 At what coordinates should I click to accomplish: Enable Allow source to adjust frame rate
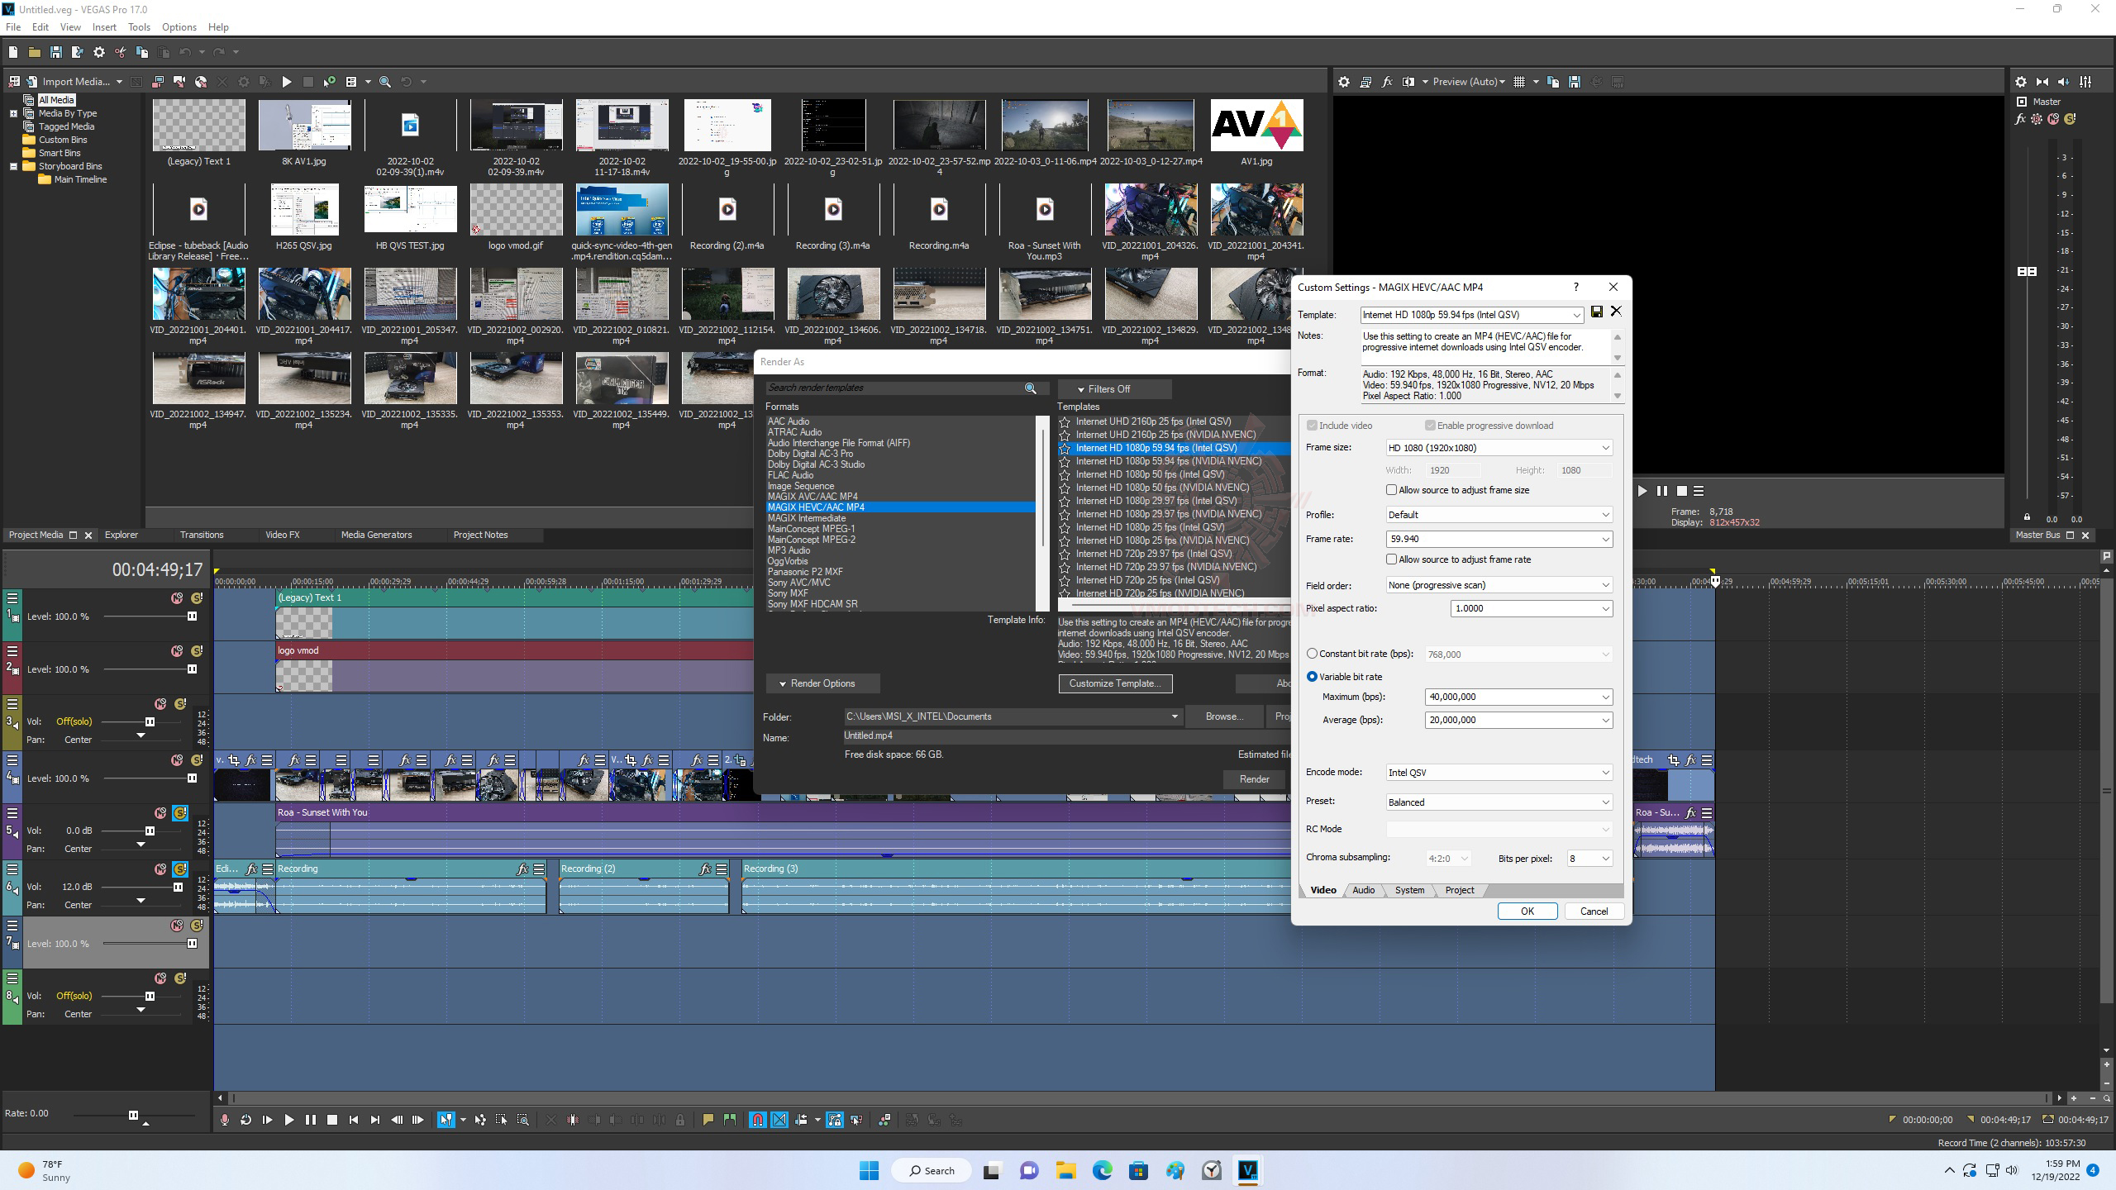(x=1392, y=559)
